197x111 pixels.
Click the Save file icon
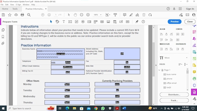[x=3, y=15]
